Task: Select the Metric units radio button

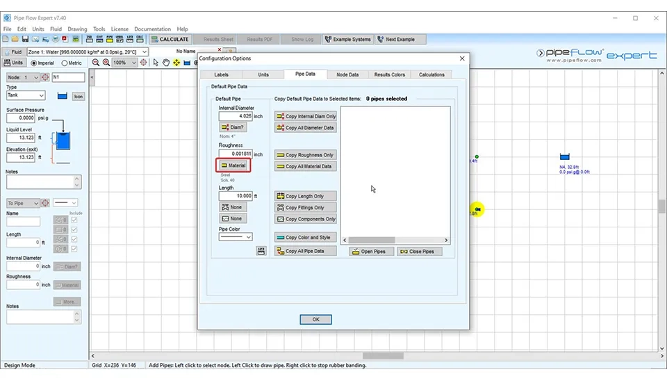Action: tap(64, 63)
